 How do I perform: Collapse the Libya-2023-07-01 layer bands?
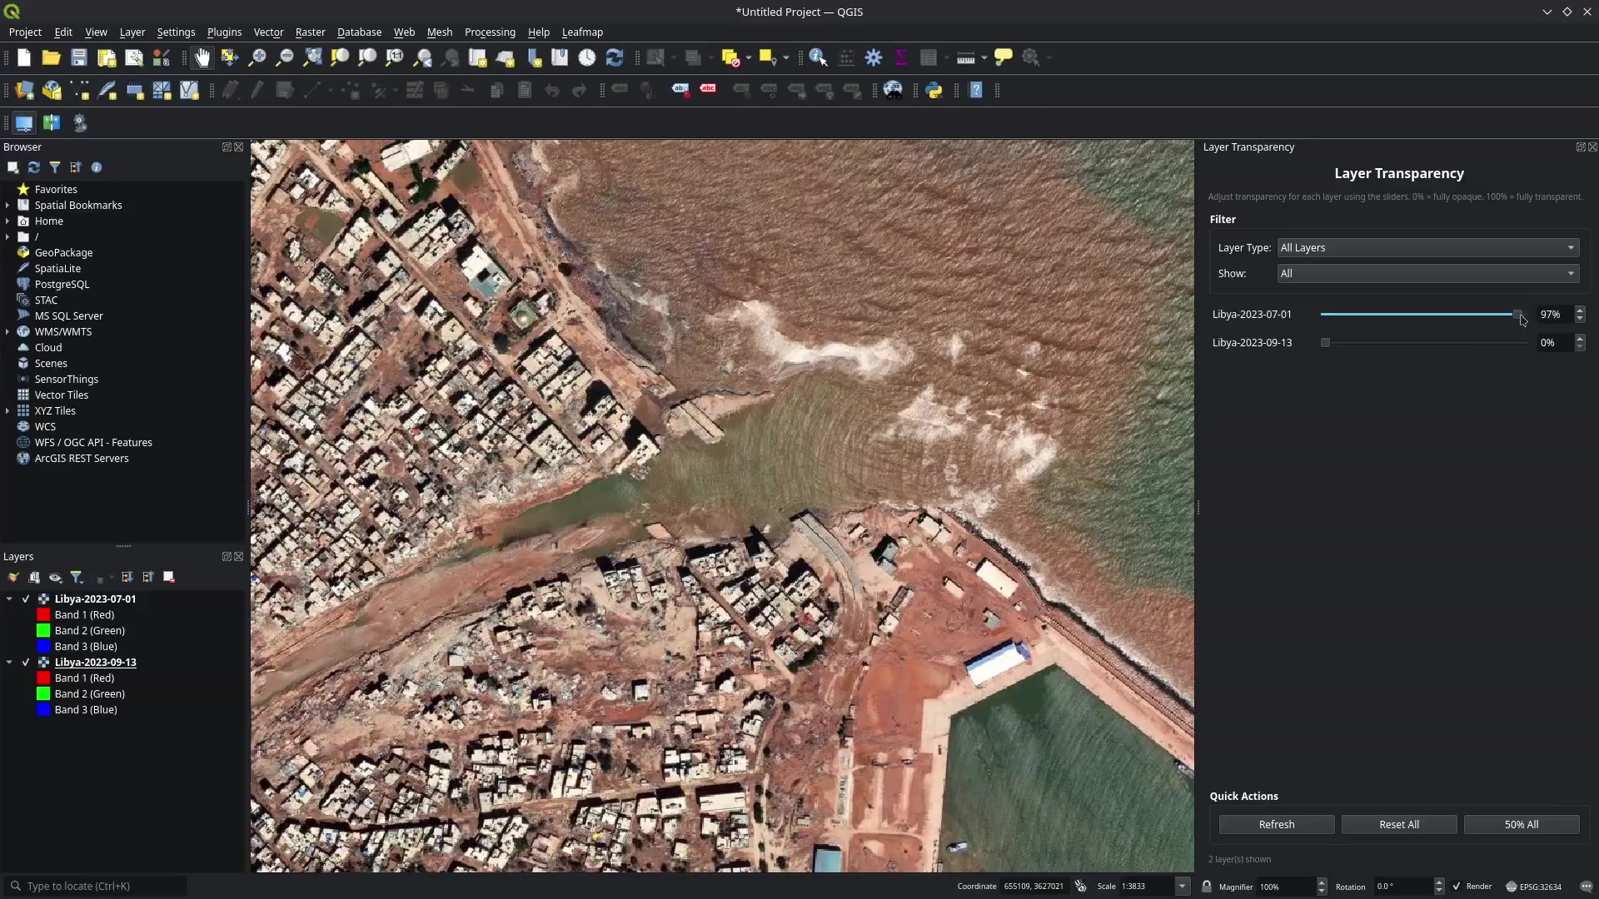coord(9,599)
